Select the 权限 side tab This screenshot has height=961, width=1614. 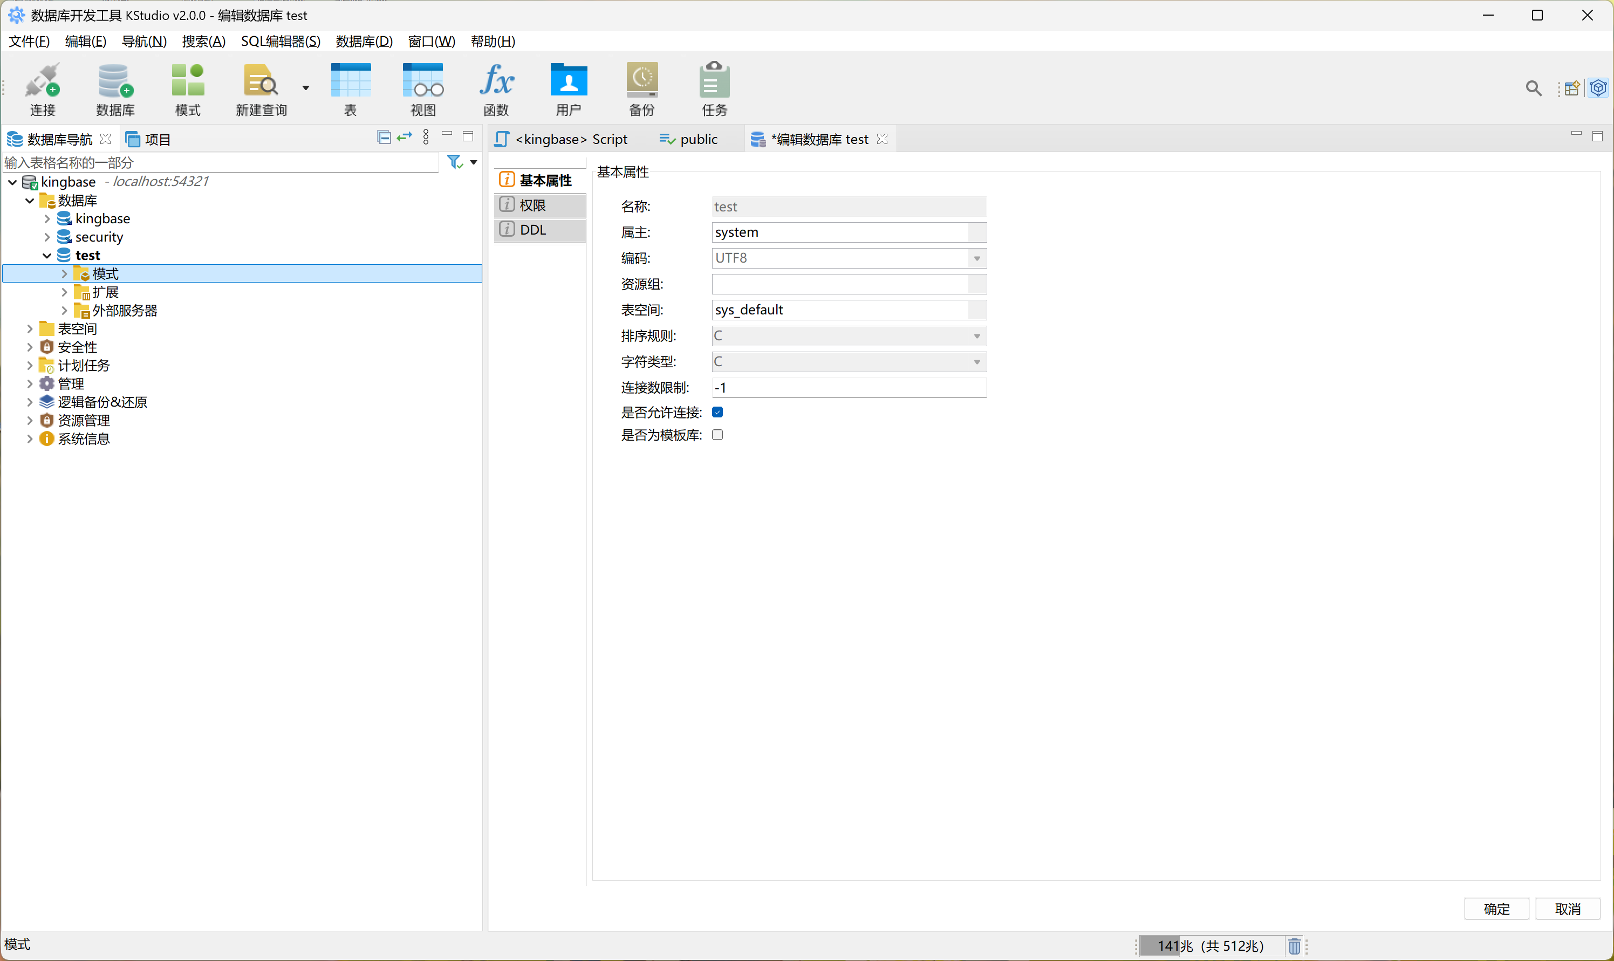coord(540,204)
